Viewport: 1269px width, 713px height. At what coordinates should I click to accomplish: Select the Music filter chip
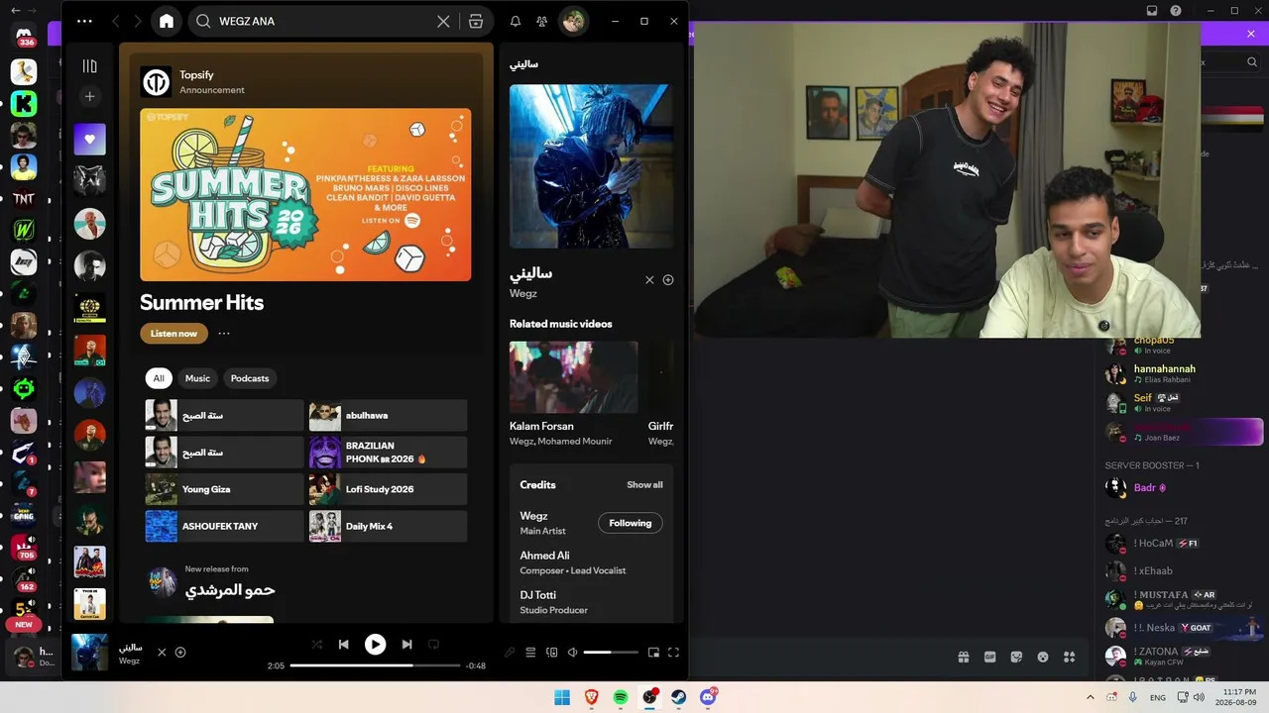pos(197,378)
